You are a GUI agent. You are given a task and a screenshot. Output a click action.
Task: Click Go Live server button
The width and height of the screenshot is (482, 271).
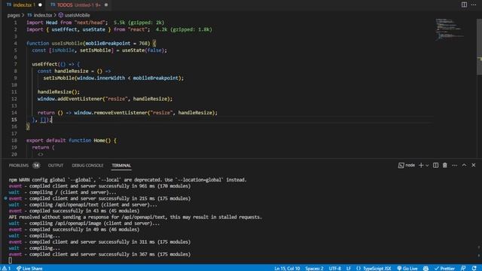coord(407,268)
